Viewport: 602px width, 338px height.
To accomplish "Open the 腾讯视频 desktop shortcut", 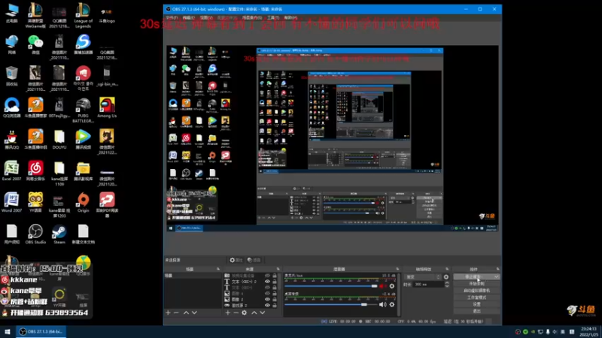I will coord(83,140).
